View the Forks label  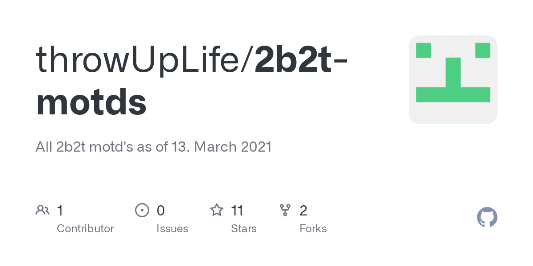tap(313, 229)
